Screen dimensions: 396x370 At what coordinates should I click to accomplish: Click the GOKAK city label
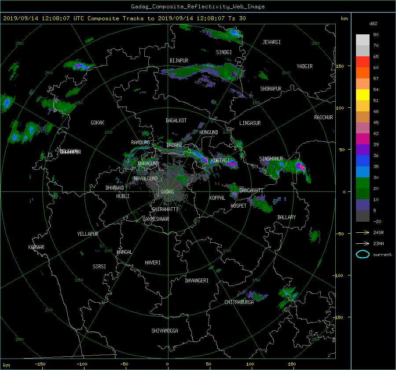pyautogui.click(x=97, y=122)
